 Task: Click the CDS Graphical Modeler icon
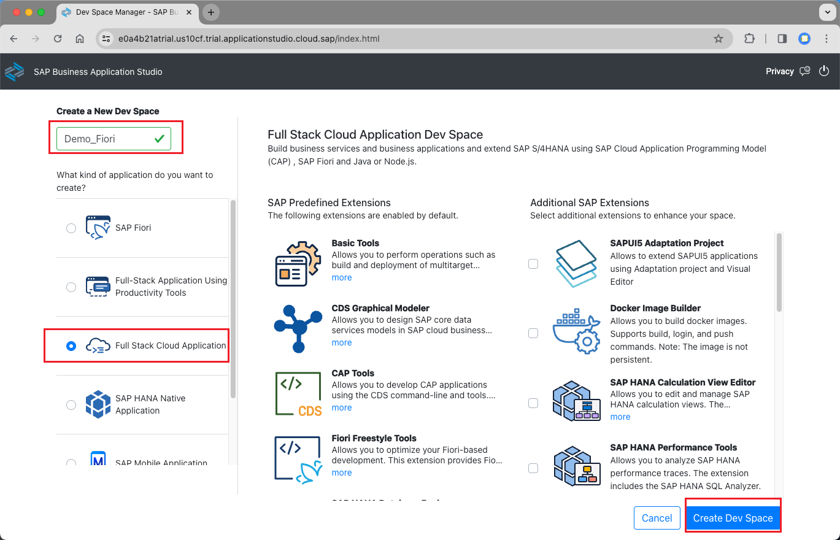(x=298, y=328)
